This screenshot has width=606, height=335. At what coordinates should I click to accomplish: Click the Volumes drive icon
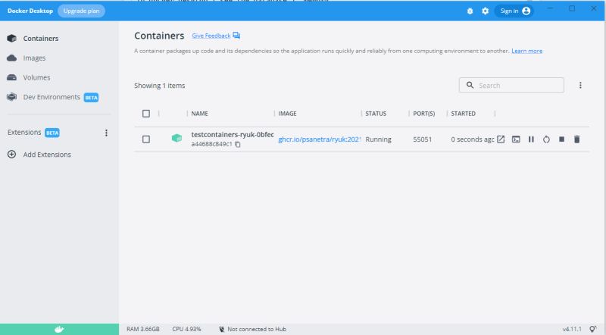(11, 77)
